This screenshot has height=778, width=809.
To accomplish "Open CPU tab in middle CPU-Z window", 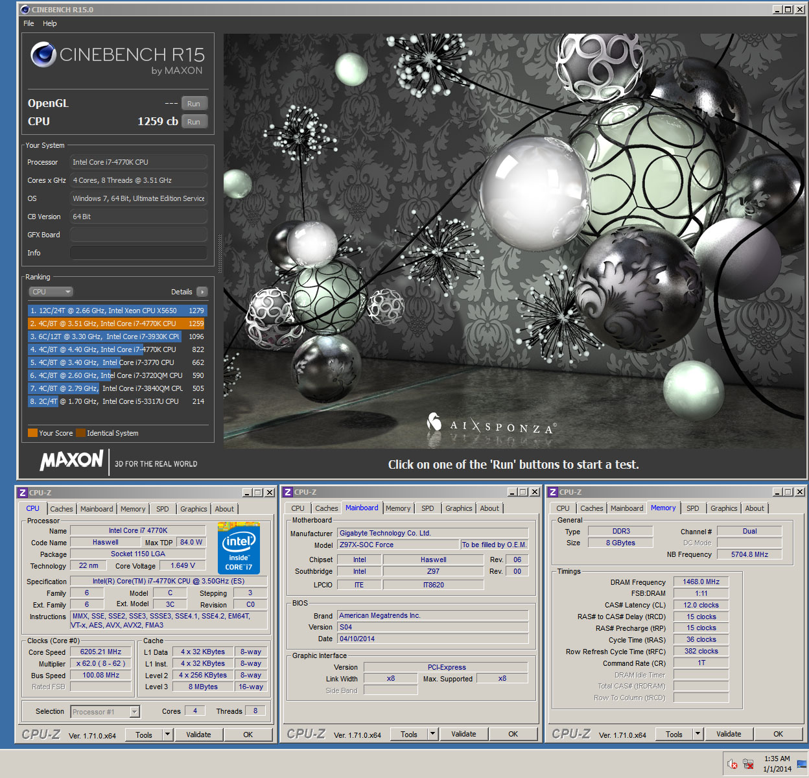I will (298, 508).
